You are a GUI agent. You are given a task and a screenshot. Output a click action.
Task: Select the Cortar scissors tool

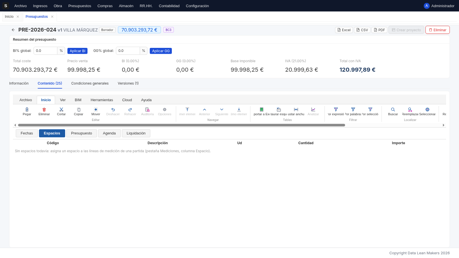[x=61, y=110]
